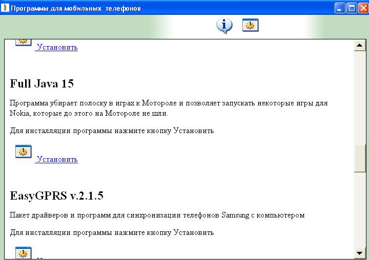Click the Full Java 15 description paragraph
The image size is (369, 260).
[168, 108]
